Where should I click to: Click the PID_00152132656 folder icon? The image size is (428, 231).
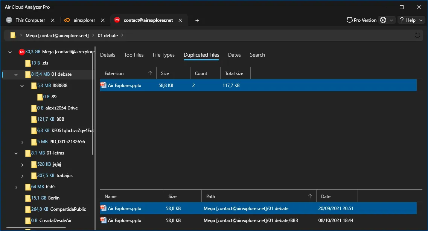[x=34, y=142]
